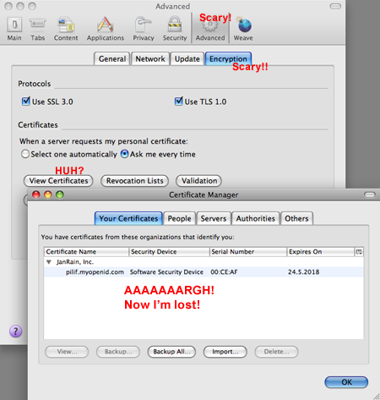380x400 pixels.
Task: Switch to the Network tab
Action: point(150,59)
